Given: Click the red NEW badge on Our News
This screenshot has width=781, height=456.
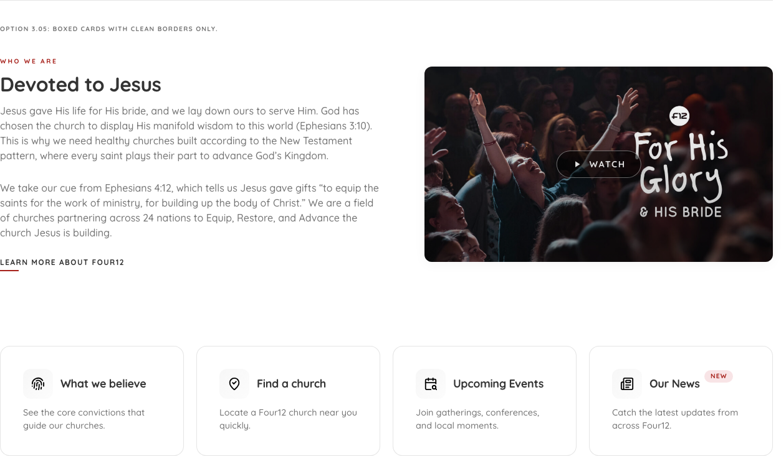Looking at the screenshot, I should tap(719, 376).
